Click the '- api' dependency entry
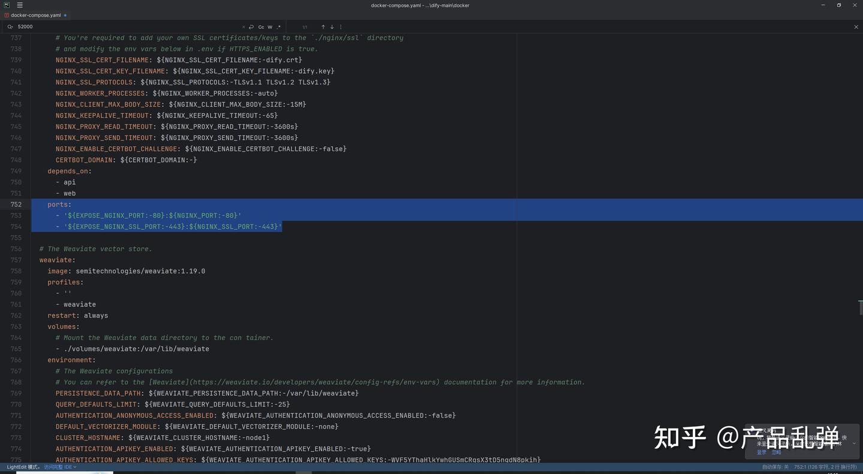863x474 pixels. coord(66,182)
